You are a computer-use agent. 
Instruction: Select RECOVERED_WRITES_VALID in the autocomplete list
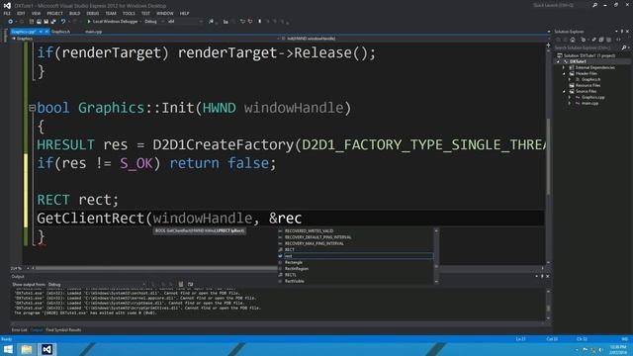point(309,230)
